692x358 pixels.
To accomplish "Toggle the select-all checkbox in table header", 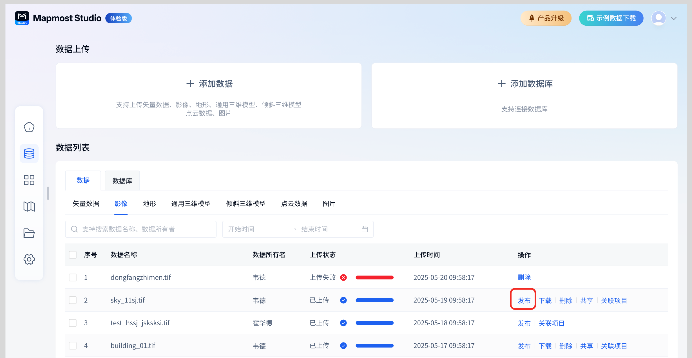I will (73, 255).
